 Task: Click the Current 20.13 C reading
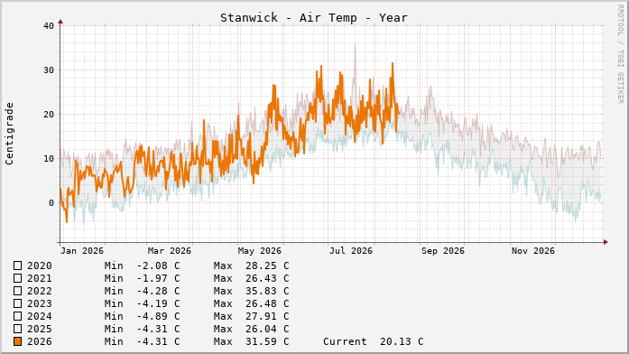[373, 341]
